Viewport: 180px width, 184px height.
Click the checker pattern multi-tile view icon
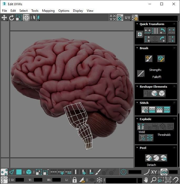113,18
